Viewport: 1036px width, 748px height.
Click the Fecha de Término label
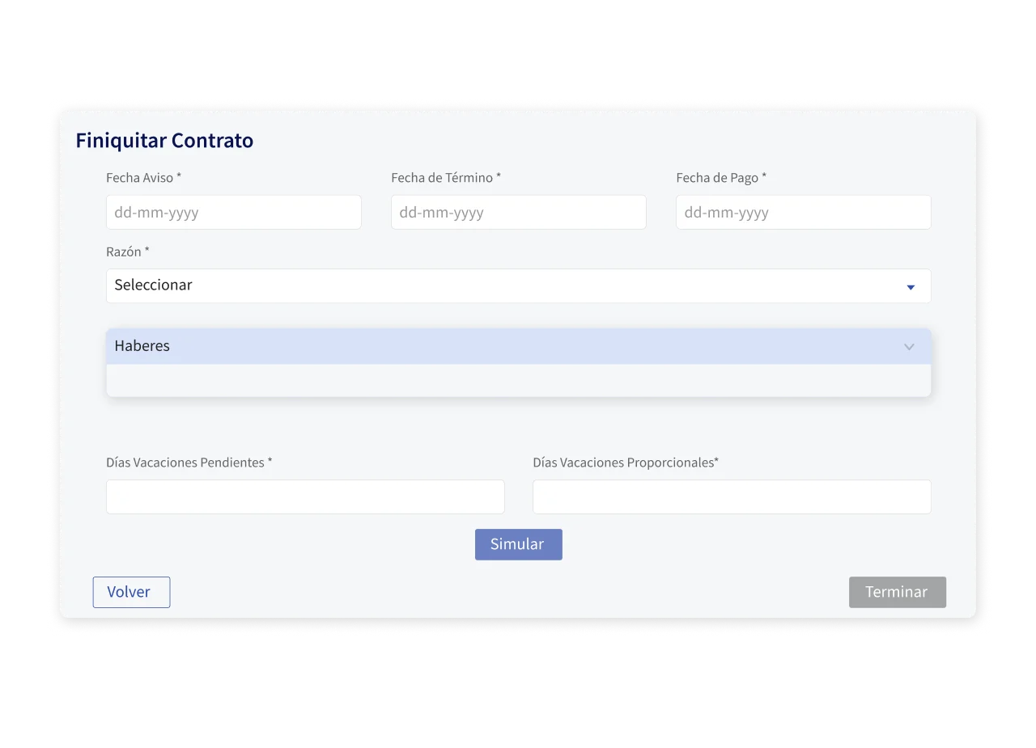coord(446,178)
